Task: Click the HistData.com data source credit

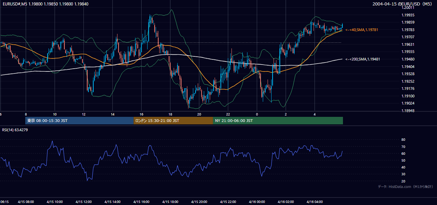Action: 406,187
